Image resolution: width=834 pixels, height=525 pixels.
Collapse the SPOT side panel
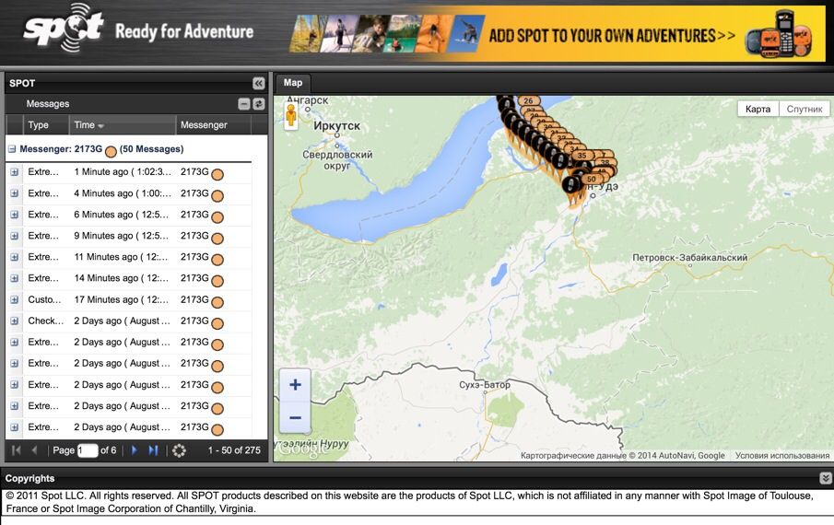click(x=259, y=83)
